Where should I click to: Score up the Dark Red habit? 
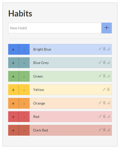tap(13, 130)
